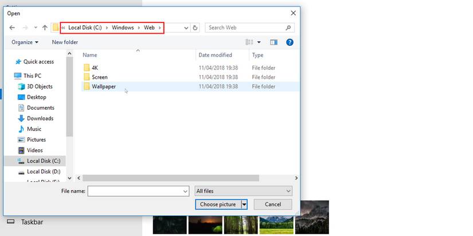473x236 pixels.
Task: Open 3D Objects in sidebar
Action: coord(36,87)
